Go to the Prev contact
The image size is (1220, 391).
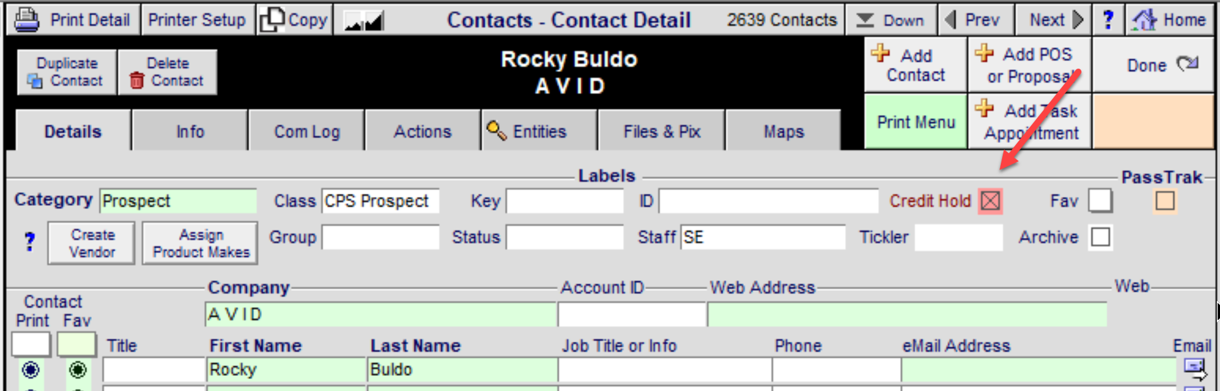976,20
